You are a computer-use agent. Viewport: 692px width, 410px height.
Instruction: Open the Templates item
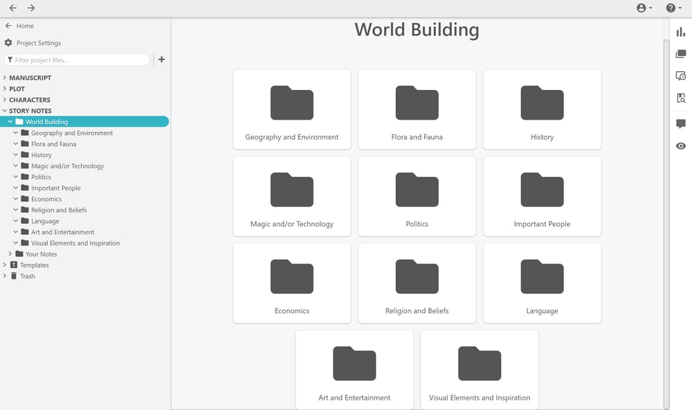click(35, 265)
